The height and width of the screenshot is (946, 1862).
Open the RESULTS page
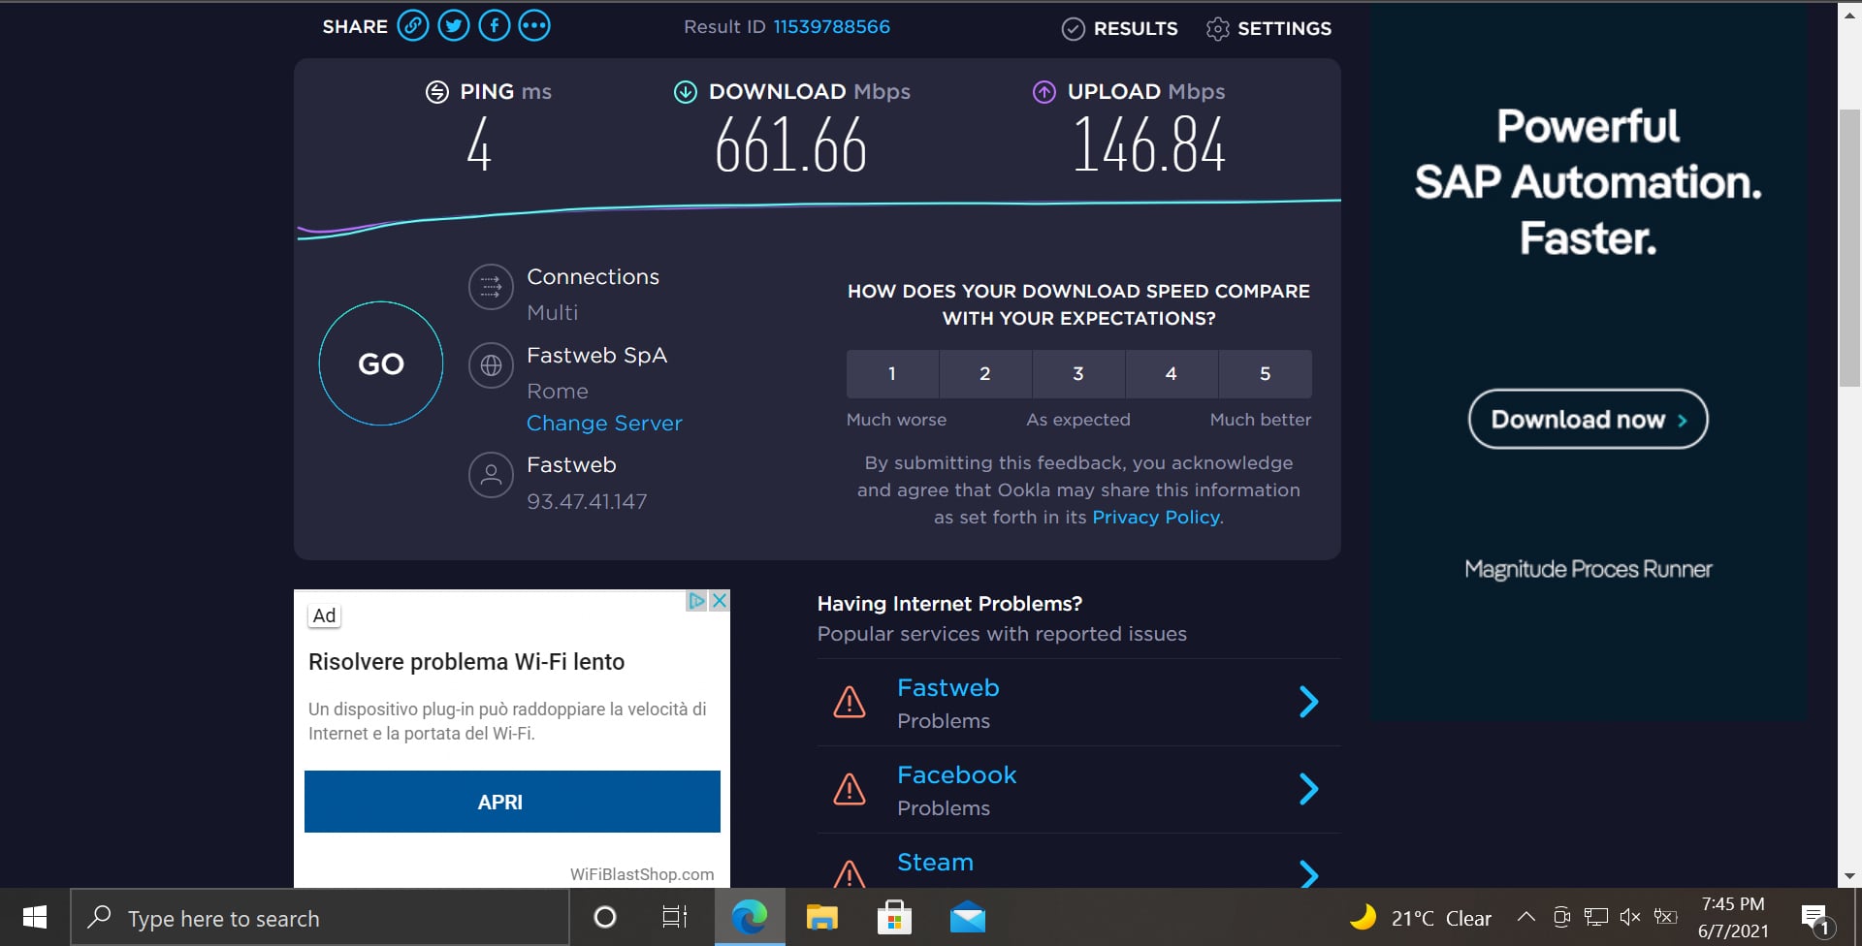(x=1120, y=29)
